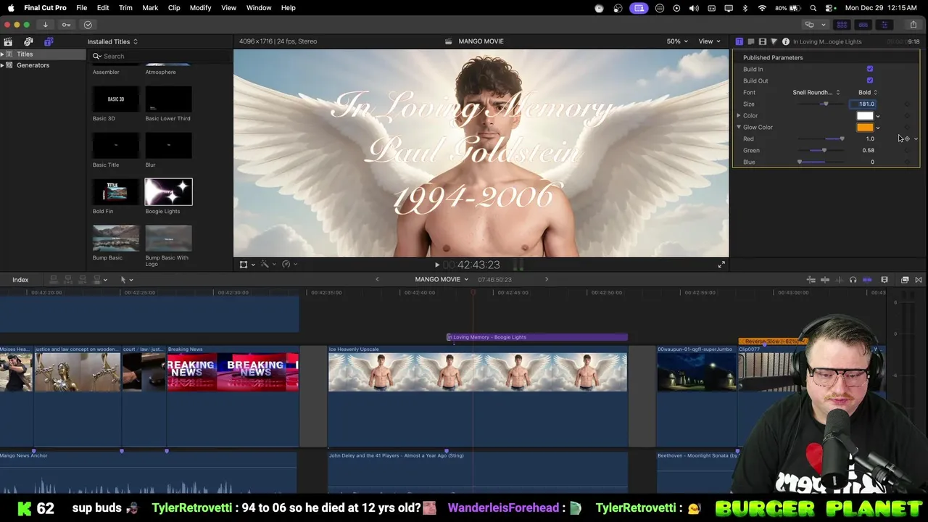This screenshot has width=928, height=522.
Task: Open the Bold font style dropdown
Action: coord(868,92)
